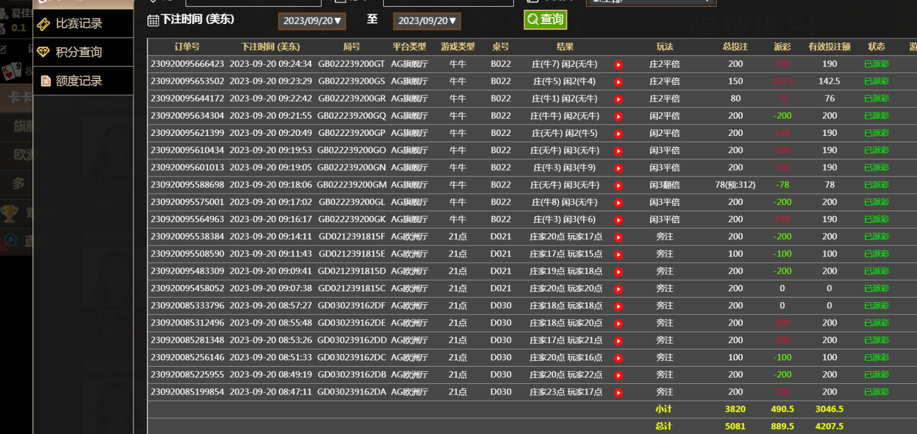The height and width of the screenshot is (434, 917).
Task: Play replay for order 230920095621399
Action: 618,134
